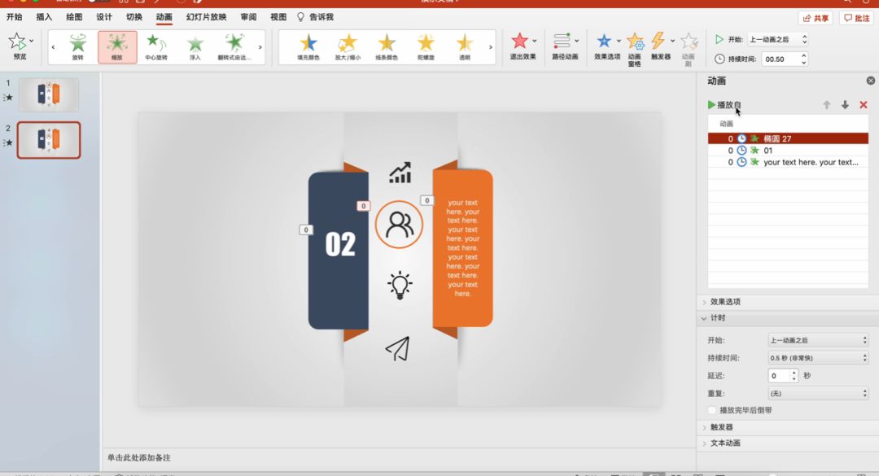Image resolution: width=879 pixels, height=476 pixels.
Task: Choose the 浮入 entrance effect
Action: pyautogui.click(x=195, y=46)
